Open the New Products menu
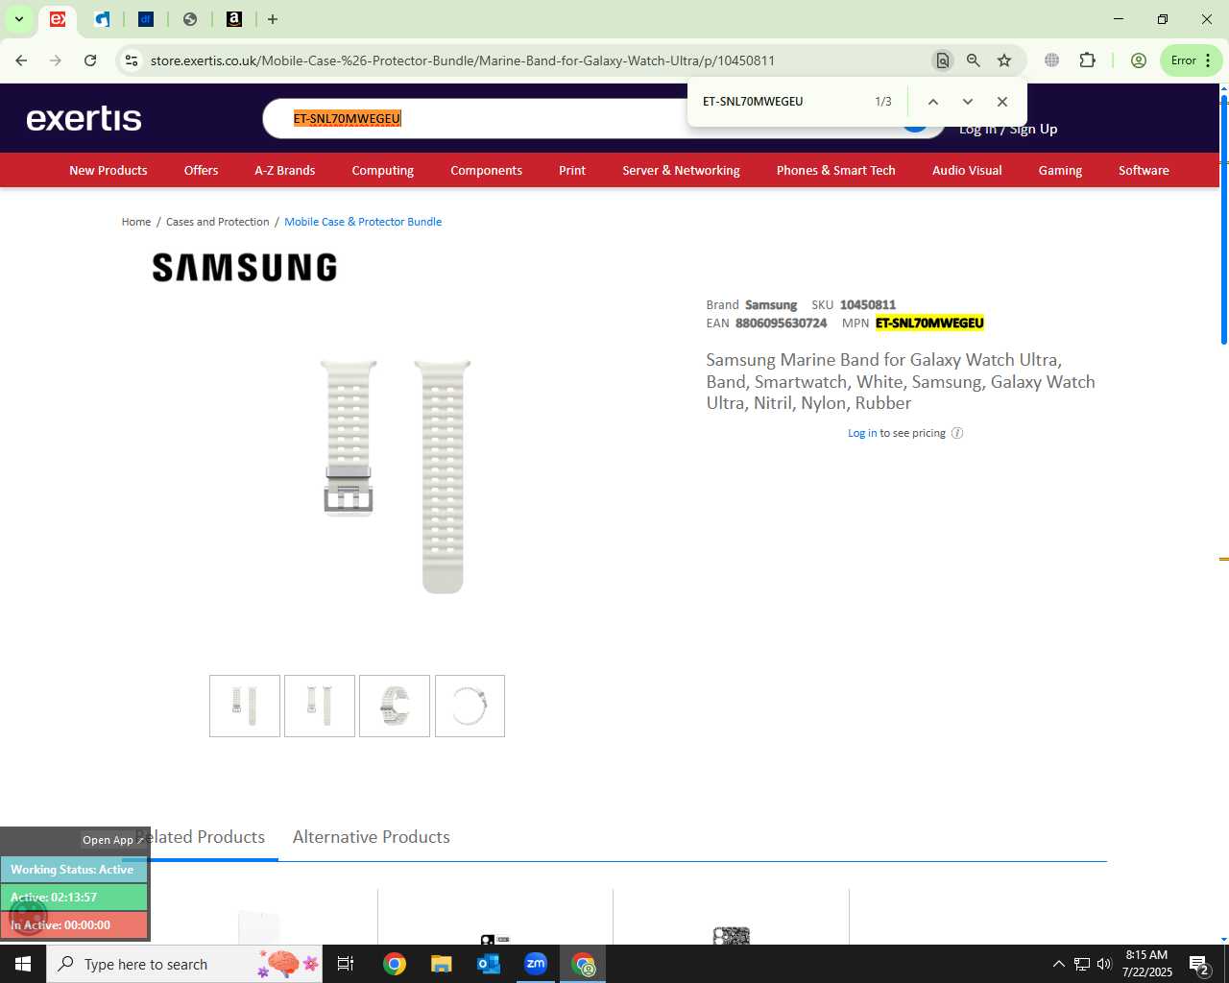The height and width of the screenshot is (983, 1229). [x=108, y=170]
